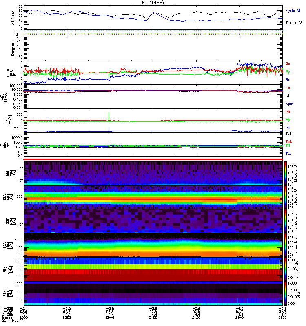This screenshot has height=326, width=306.
Task: Click the blue Vix velocity legend label
Action: [x=288, y=128]
